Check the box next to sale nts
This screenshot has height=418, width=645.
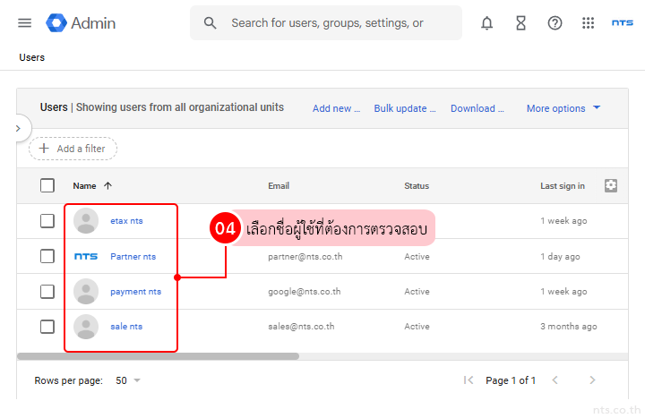coord(47,327)
